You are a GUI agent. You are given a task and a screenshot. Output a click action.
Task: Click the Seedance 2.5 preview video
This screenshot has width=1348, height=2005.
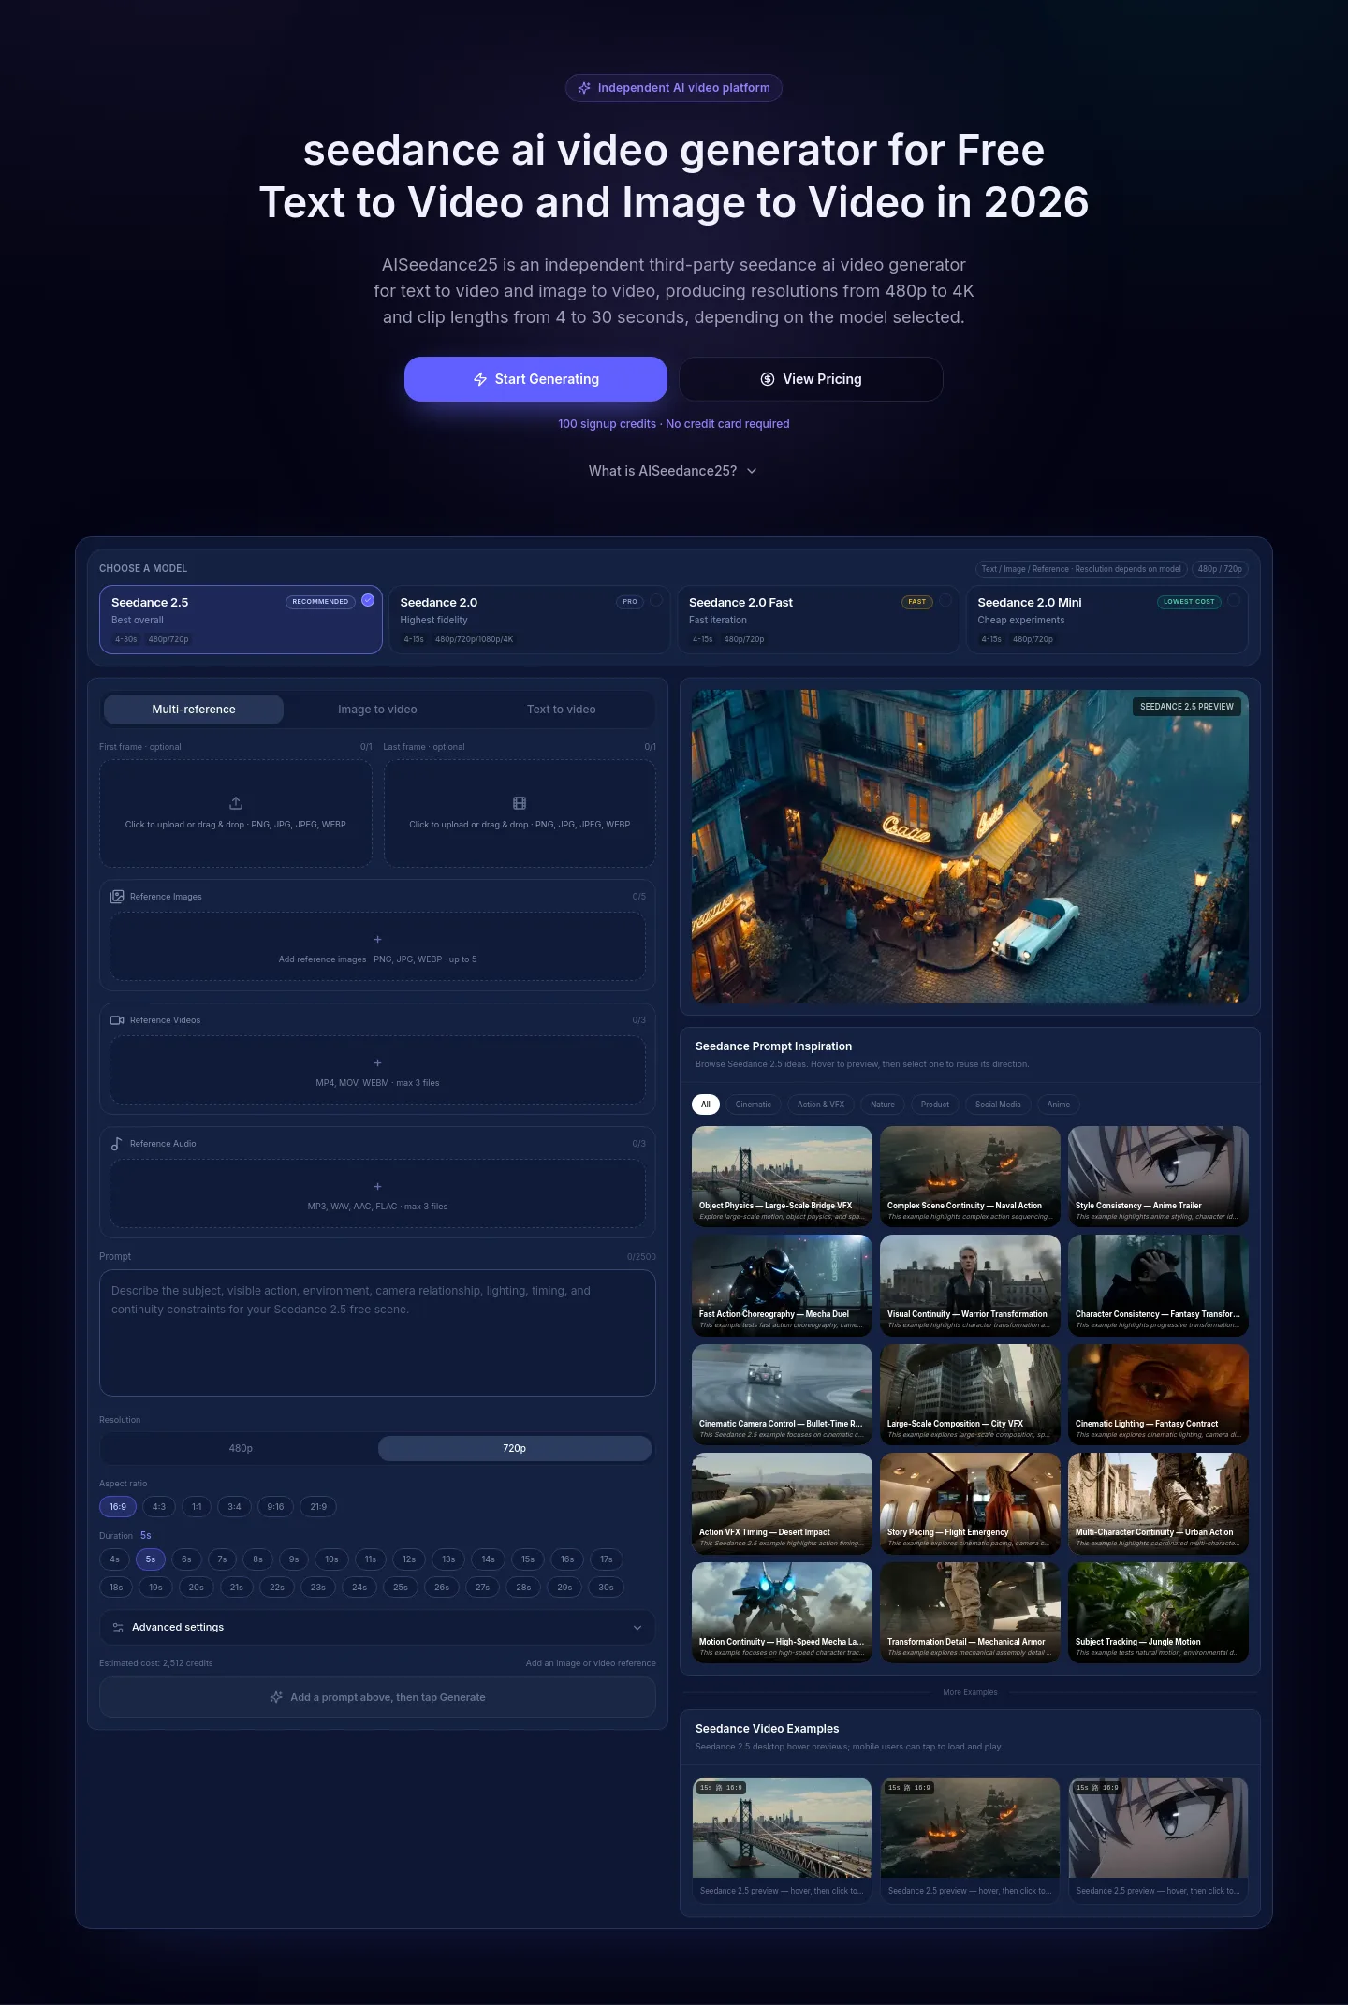click(970, 846)
